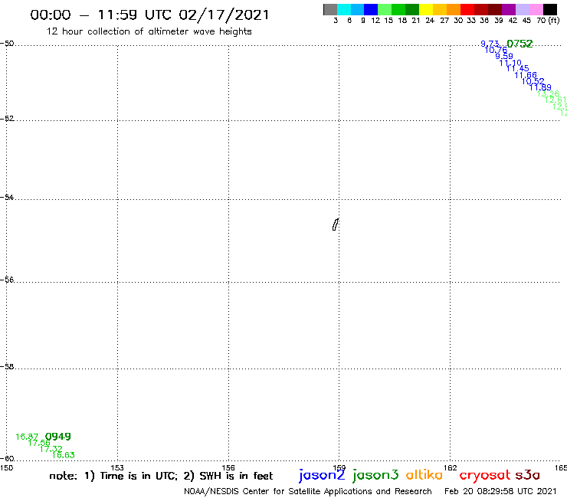The width and height of the screenshot is (567, 498).
Task: Click the wave height value "11.66"
Action: (x=526, y=75)
